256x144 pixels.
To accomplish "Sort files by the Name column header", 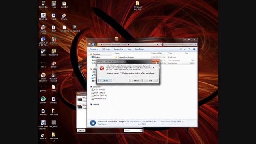I will pos(117,53).
